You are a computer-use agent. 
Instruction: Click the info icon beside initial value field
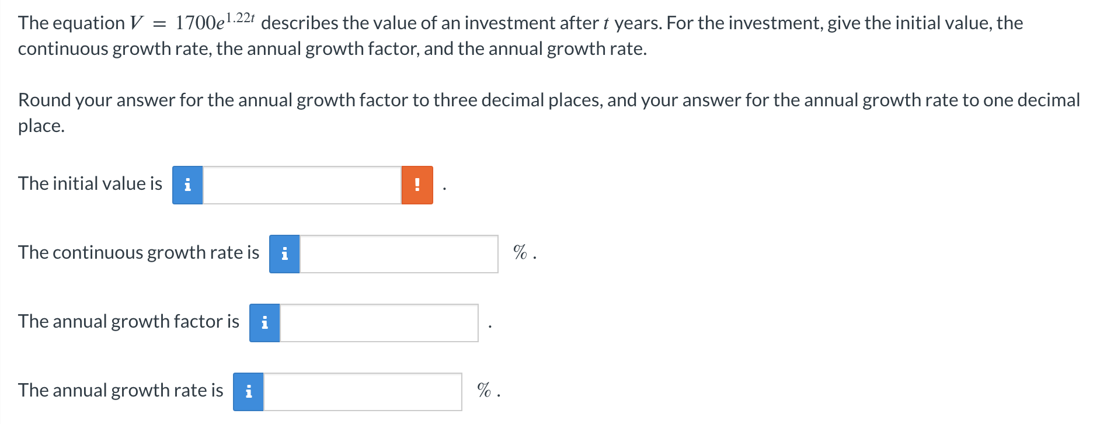click(187, 185)
